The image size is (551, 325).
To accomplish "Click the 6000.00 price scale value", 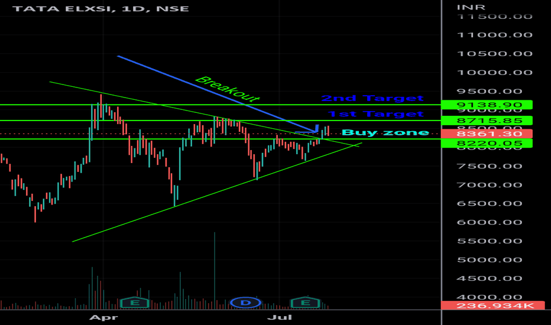I will 490,222.
